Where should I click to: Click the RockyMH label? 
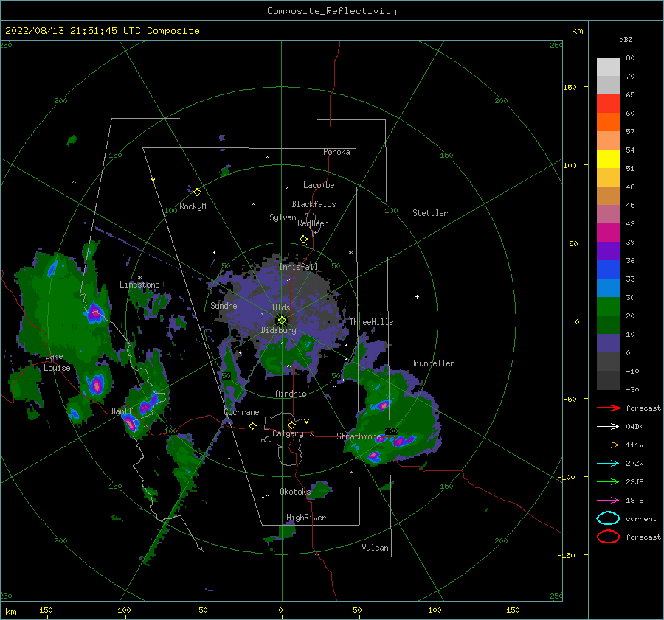pos(195,206)
